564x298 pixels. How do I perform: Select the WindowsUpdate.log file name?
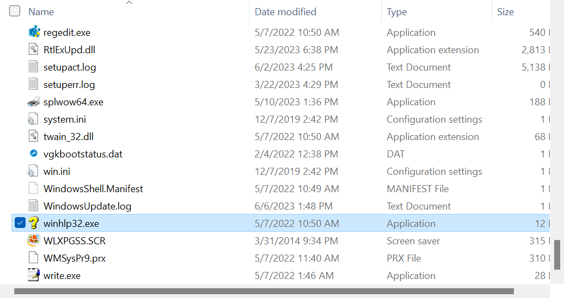tap(88, 206)
